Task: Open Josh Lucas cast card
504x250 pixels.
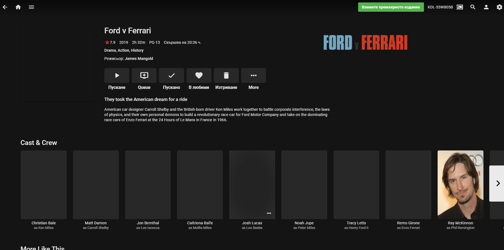Action: pos(252,185)
